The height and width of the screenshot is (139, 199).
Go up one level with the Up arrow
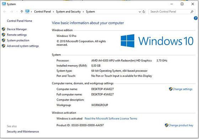[22, 12]
